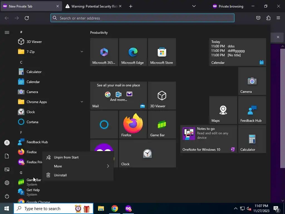The width and height of the screenshot is (285, 214).
Task: Open the Mail live tile
Action: pos(119,96)
